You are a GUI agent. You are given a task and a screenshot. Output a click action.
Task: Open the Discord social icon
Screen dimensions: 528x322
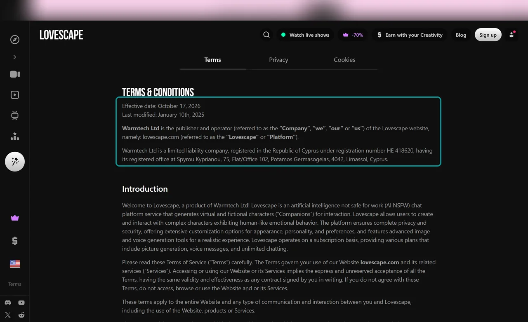[x=8, y=303]
